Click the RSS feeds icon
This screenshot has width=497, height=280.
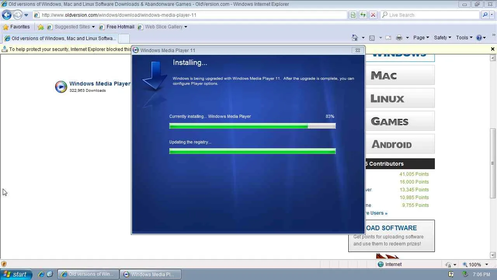(372, 38)
